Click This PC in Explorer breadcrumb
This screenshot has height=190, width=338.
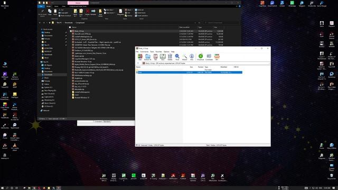(x=59, y=23)
